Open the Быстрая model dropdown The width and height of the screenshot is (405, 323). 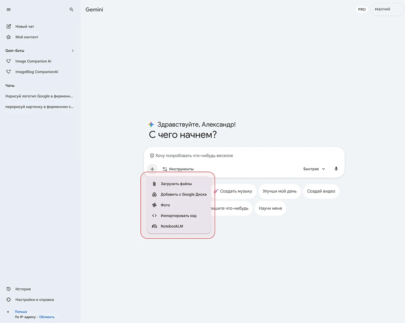[314, 169]
